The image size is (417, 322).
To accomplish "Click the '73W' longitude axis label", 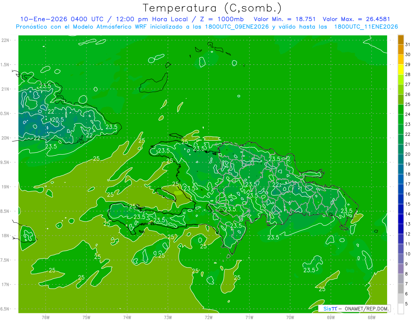I will 168,317.
